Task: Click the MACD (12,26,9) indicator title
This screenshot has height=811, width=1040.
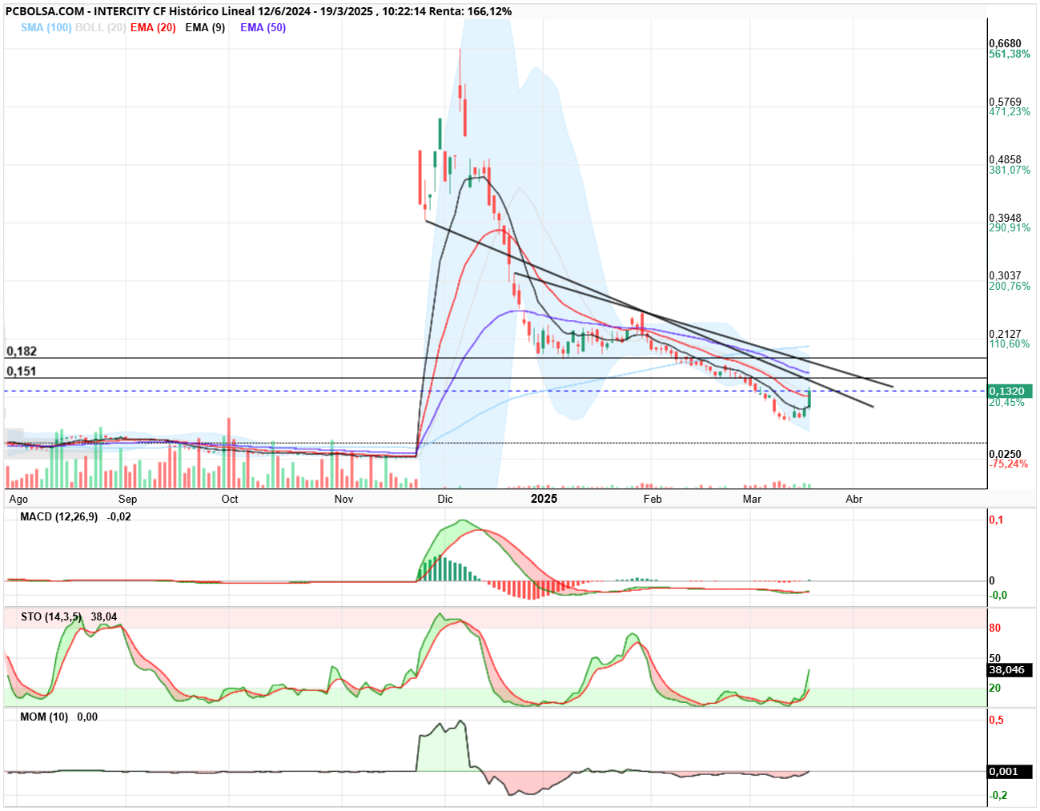Action: point(58,516)
